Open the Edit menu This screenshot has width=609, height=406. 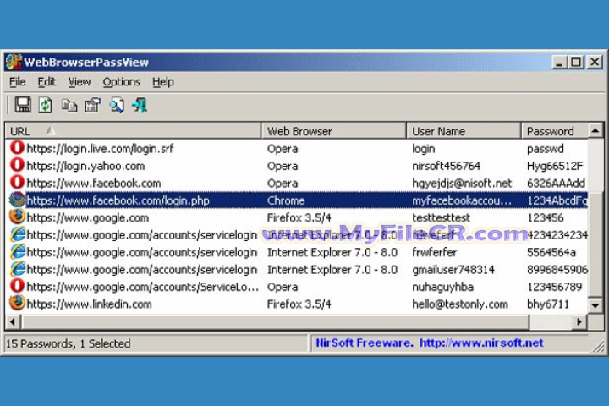coord(47,82)
